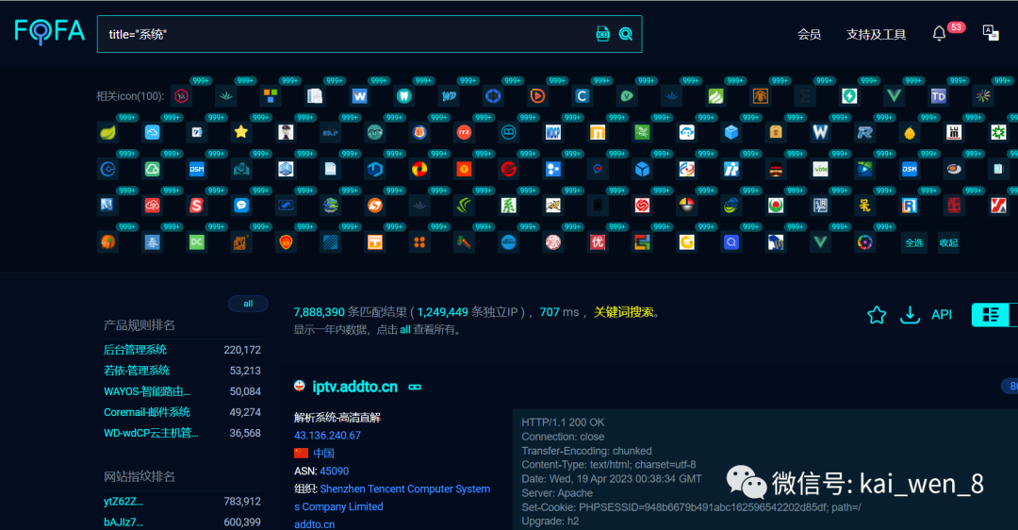The height and width of the screenshot is (530, 1018).
Task: Pick the green 系 character icon
Action: (x=508, y=206)
